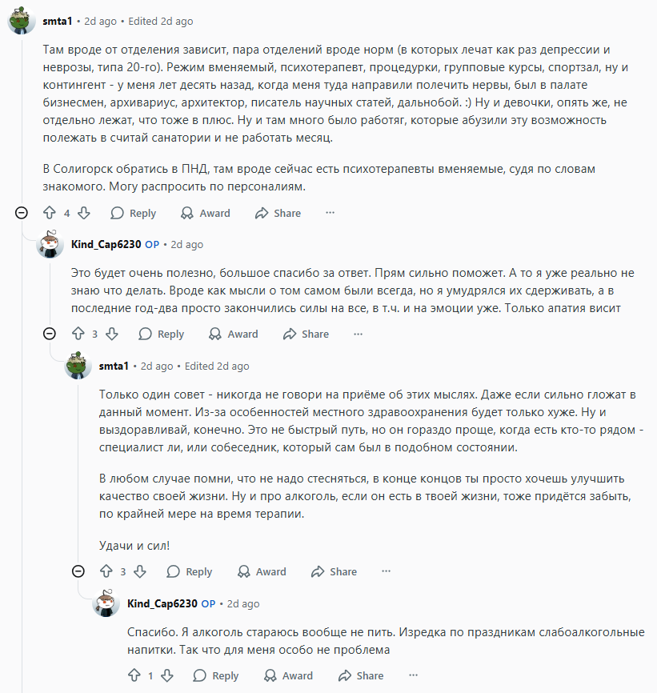
Task: Share Kind_Cap6230's first reply
Action: pyautogui.click(x=306, y=334)
